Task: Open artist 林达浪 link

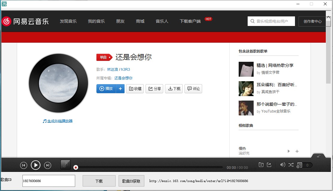Action: (113, 70)
